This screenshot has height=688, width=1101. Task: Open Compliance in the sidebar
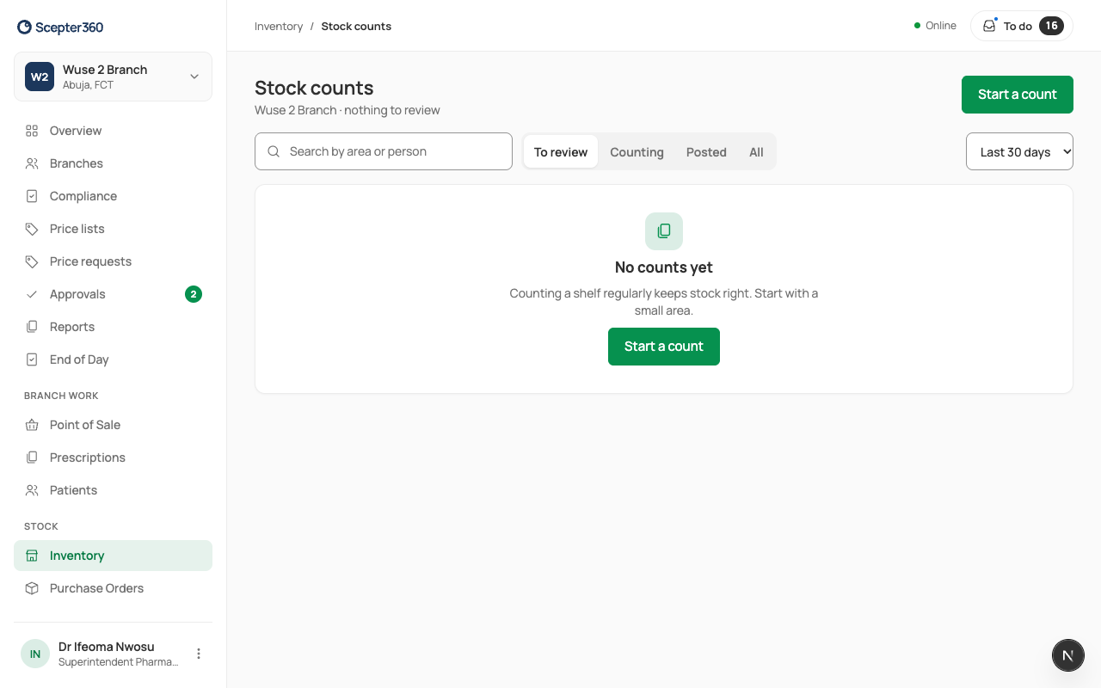(x=113, y=196)
